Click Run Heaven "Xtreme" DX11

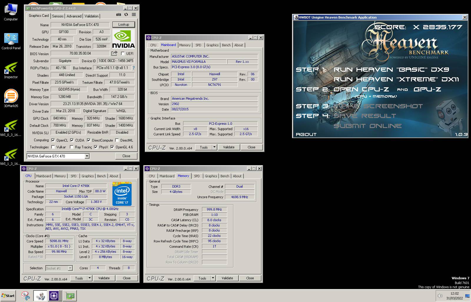(396, 79)
